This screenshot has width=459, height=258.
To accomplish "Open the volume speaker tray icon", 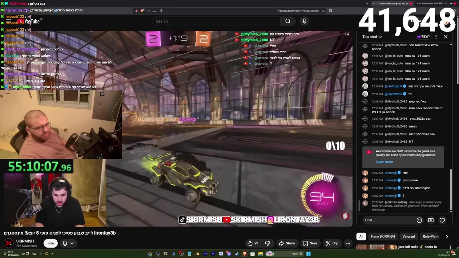I will pyautogui.click(x=23, y=254).
